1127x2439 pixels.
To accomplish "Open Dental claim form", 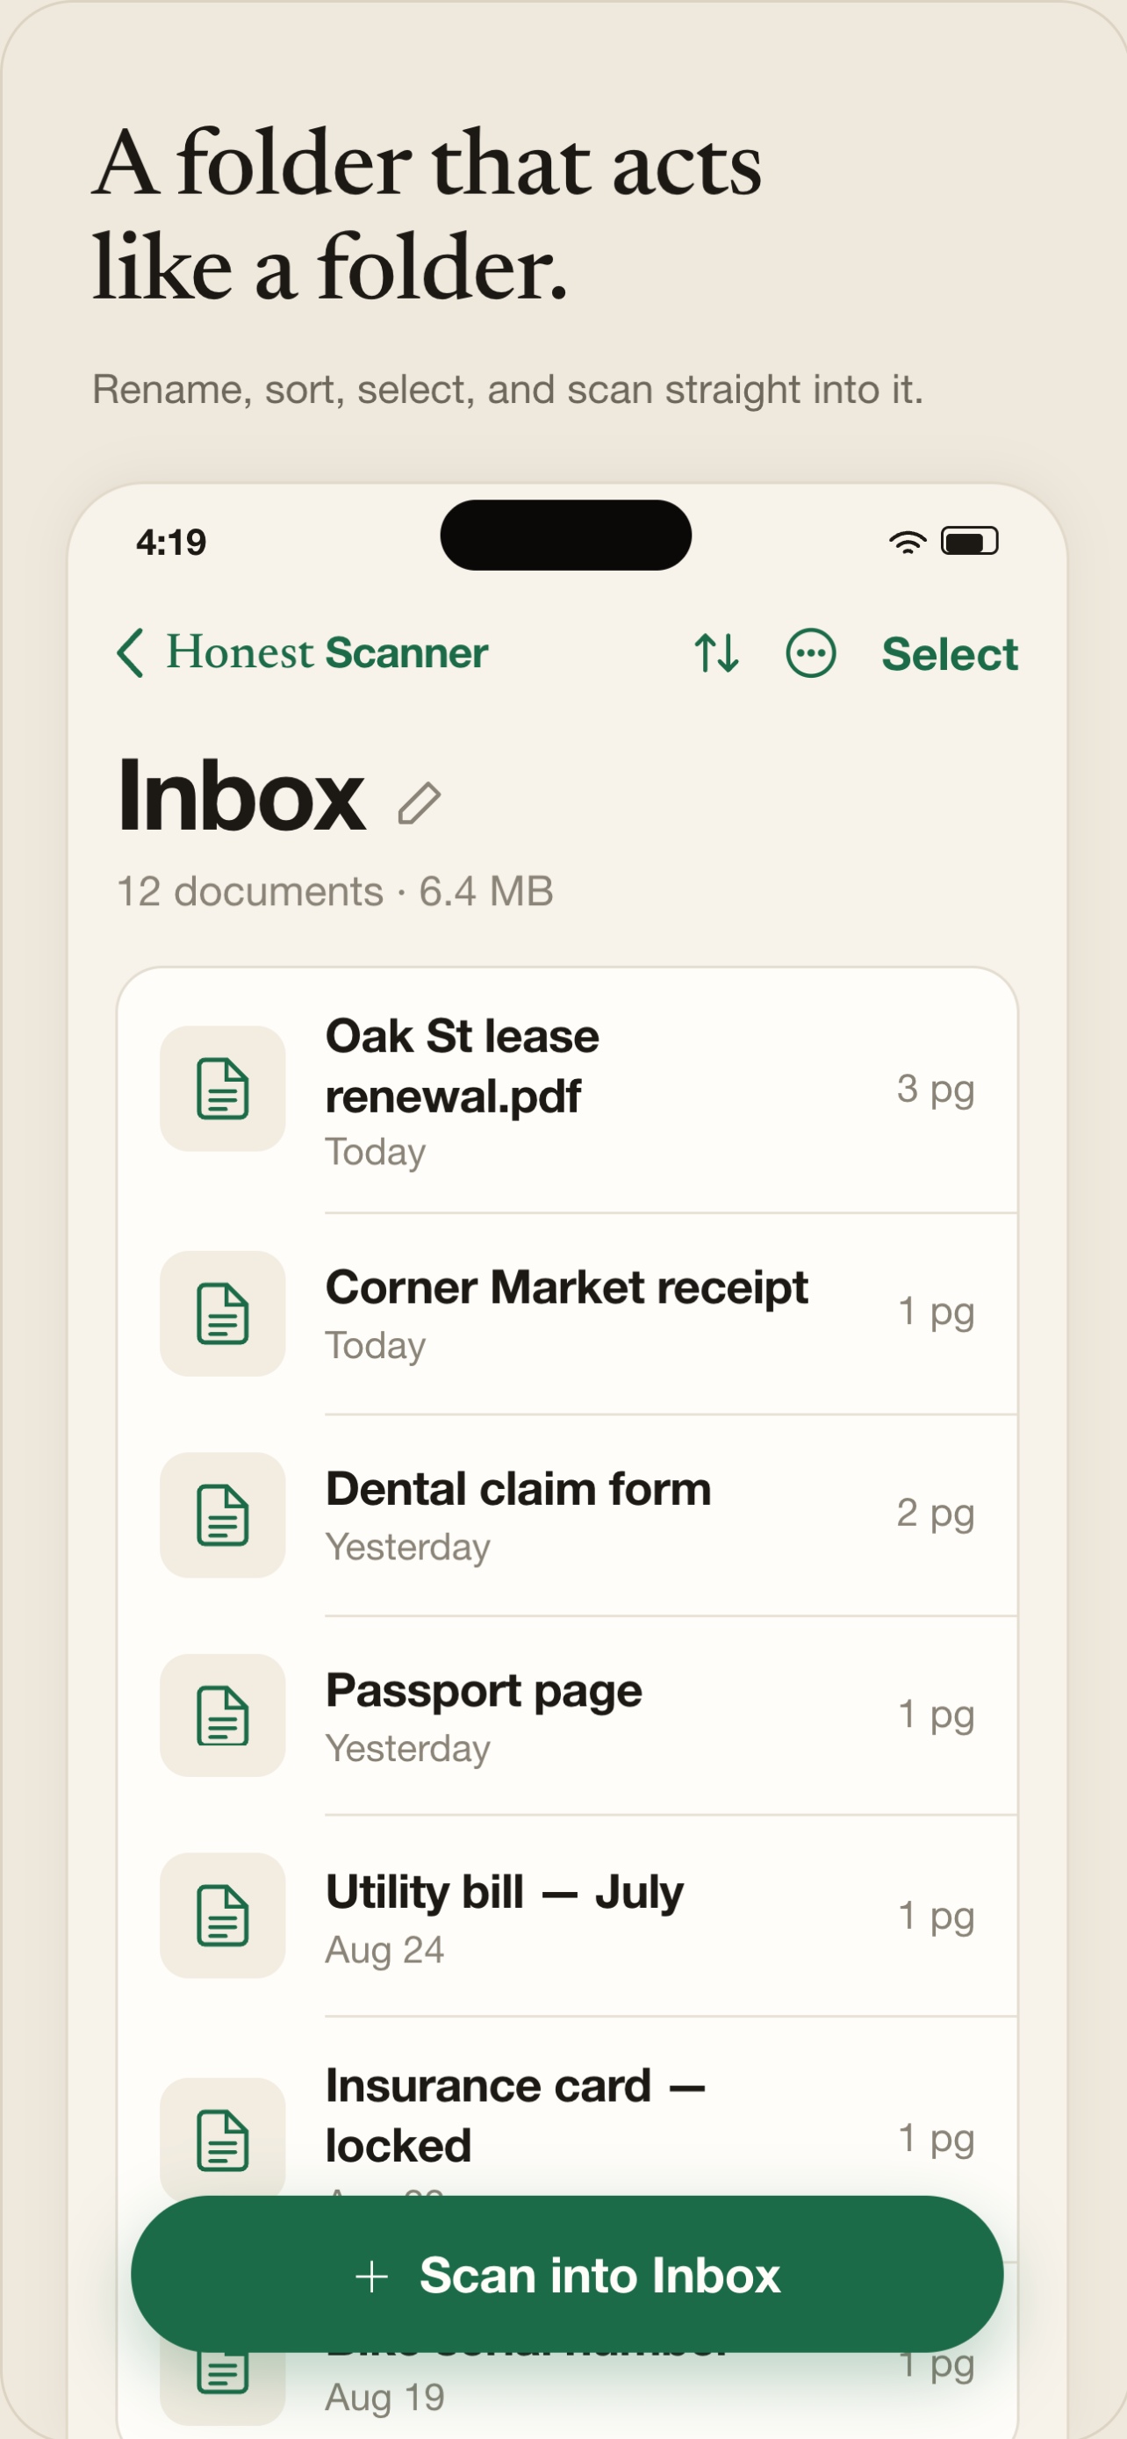I will [x=567, y=1516].
